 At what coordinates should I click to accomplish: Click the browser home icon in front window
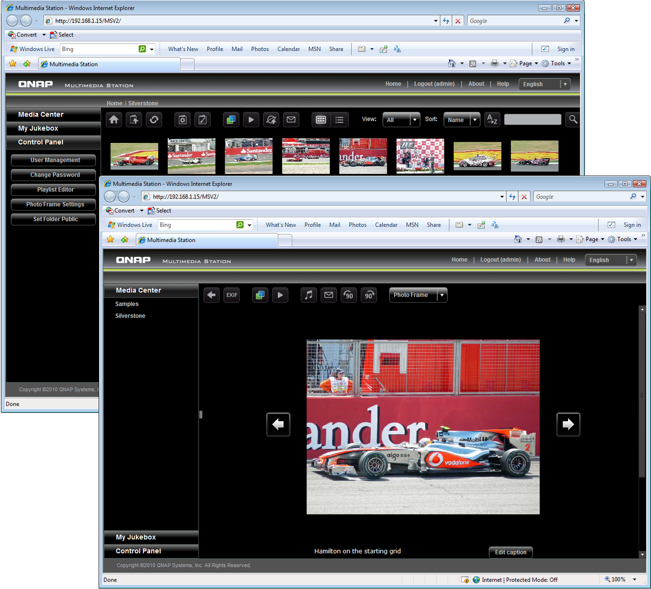coord(518,239)
